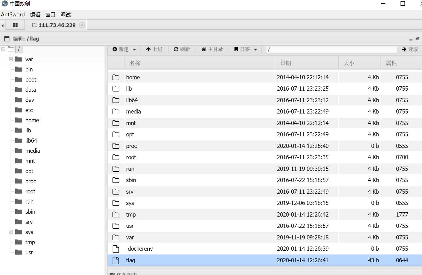Expand the sys folder in tree
The width and height of the screenshot is (422, 275).
(x=11, y=232)
